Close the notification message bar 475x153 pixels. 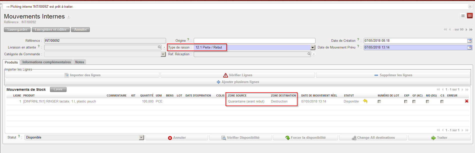[470, 6]
